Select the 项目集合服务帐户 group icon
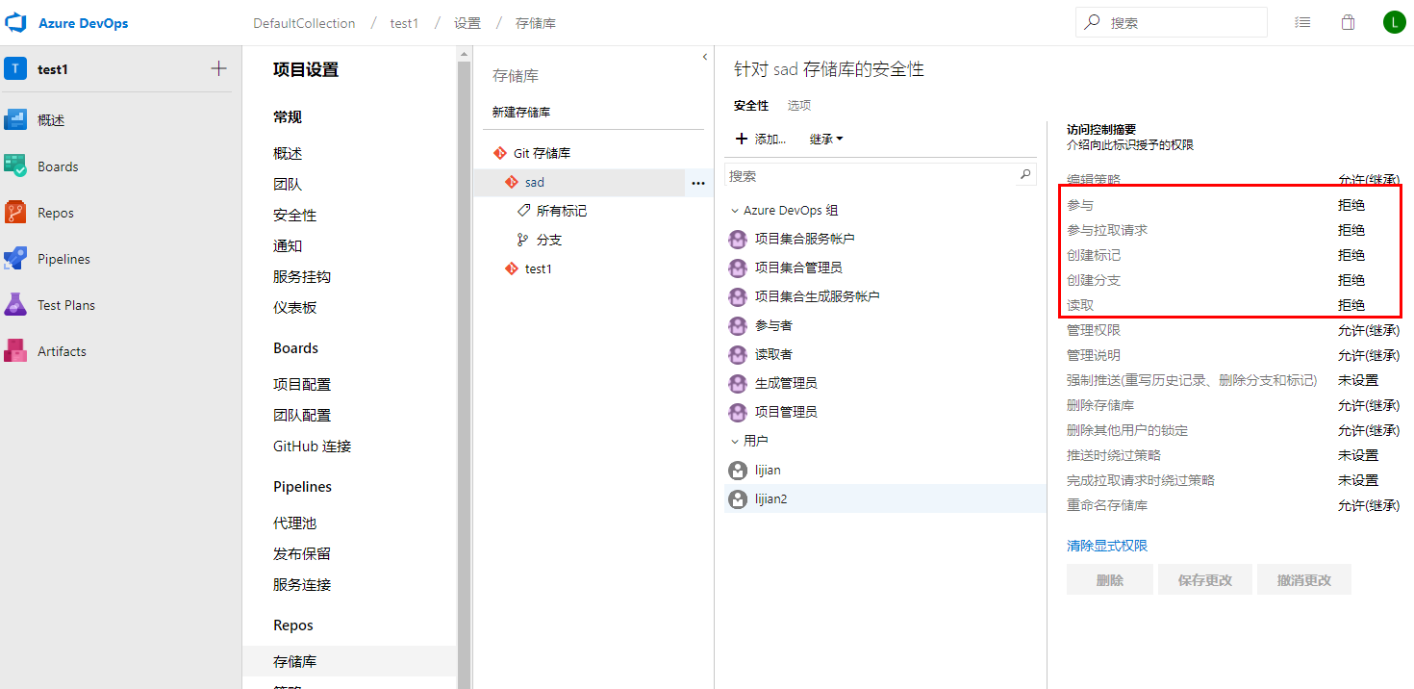 (738, 239)
